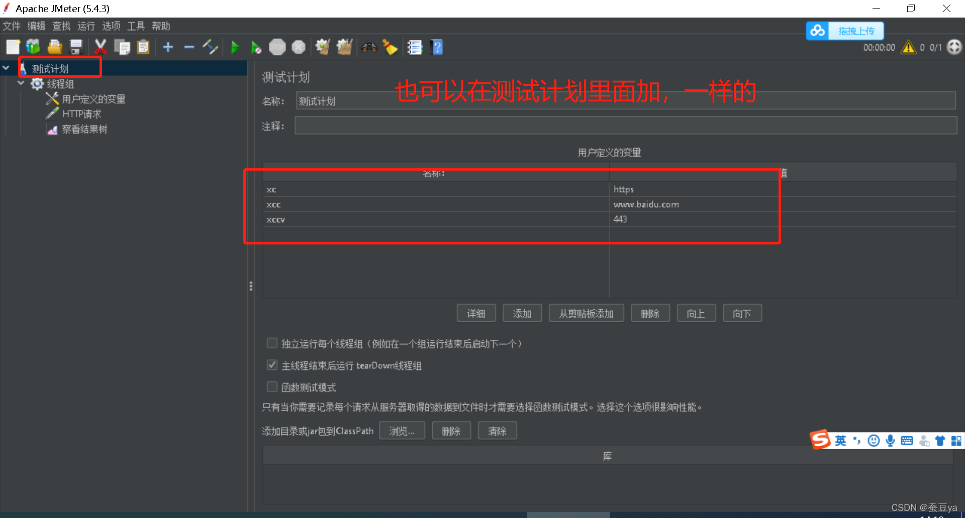965x518 pixels.
Task: Click the Sogou input method S icon
Action: coord(820,440)
